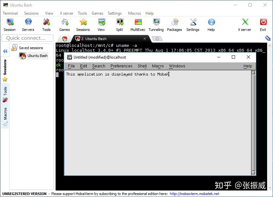Open Macro menu in editor window
The image size is (273, 197).
(158, 66)
